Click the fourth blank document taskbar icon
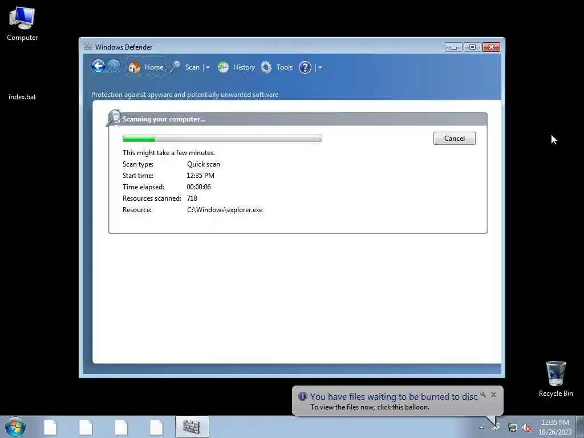The image size is (584, 438). point(156,427)
